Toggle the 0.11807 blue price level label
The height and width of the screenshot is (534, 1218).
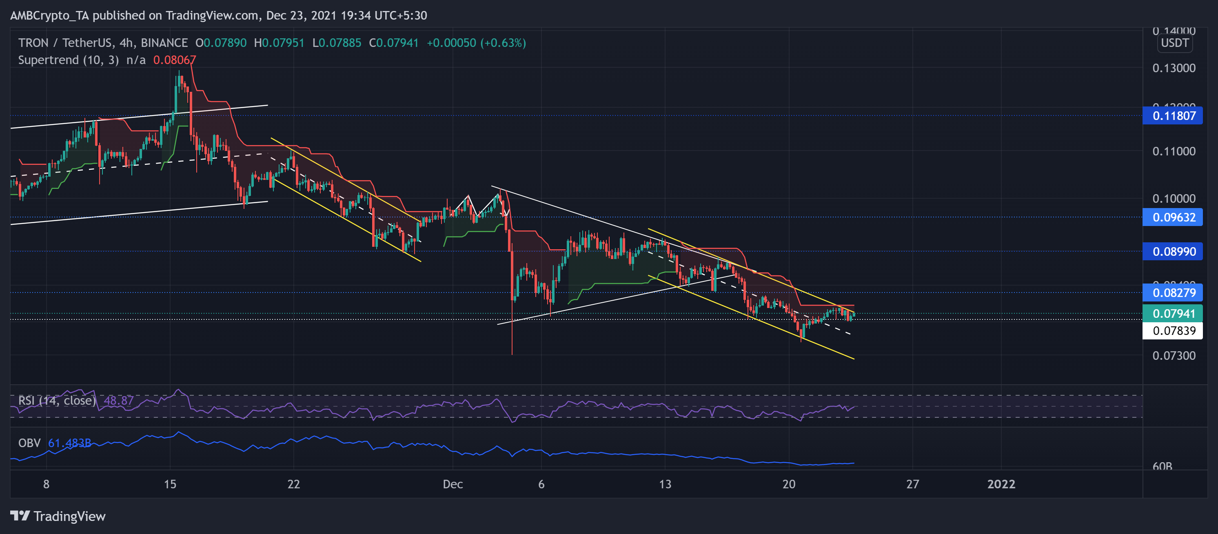pyautogui.click(x=1173, y=116)
